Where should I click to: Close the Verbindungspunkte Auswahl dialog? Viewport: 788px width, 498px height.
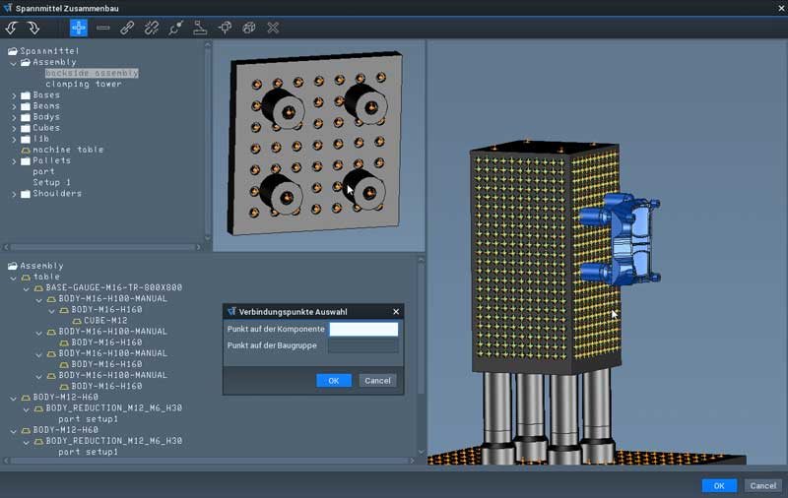point(396,311)
